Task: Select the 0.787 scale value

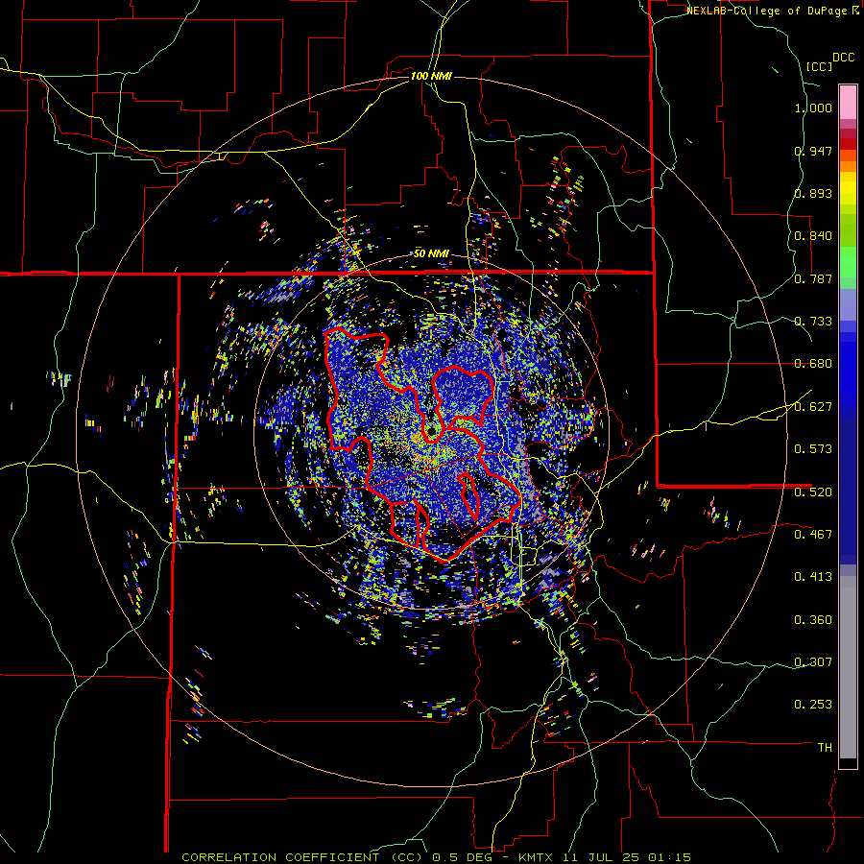Action: (813, 278)
